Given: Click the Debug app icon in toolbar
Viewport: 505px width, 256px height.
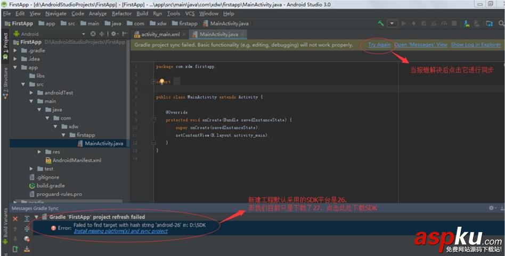Looking at the screenshot, I should 424,23.
